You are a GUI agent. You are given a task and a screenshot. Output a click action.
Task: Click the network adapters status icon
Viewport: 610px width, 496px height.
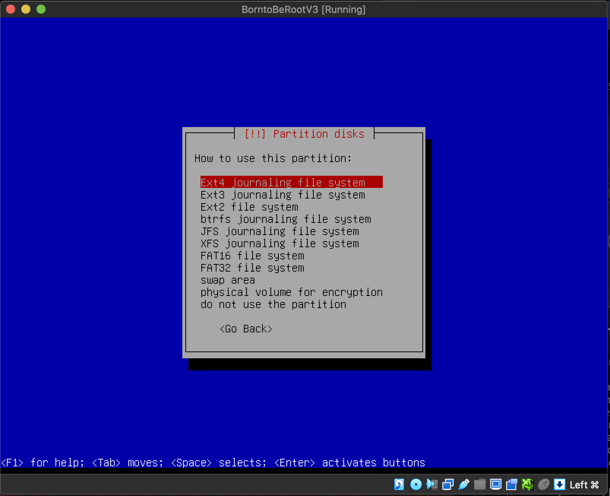[x=448, y=484]
